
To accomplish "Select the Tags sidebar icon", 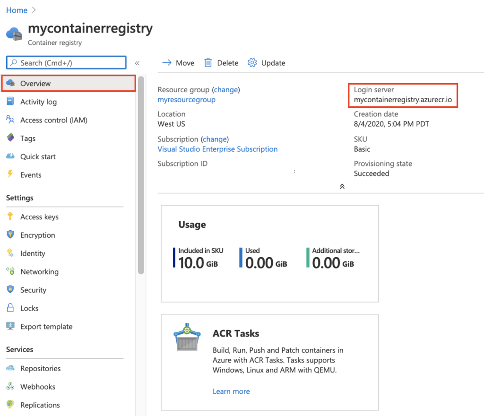I will [x=10, y=138].
